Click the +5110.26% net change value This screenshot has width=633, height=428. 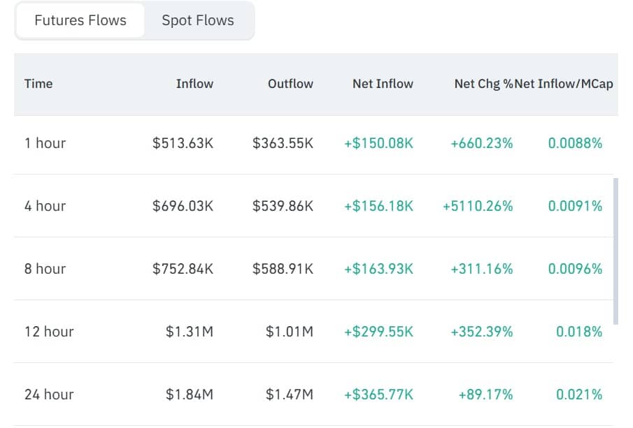point(478,206)
